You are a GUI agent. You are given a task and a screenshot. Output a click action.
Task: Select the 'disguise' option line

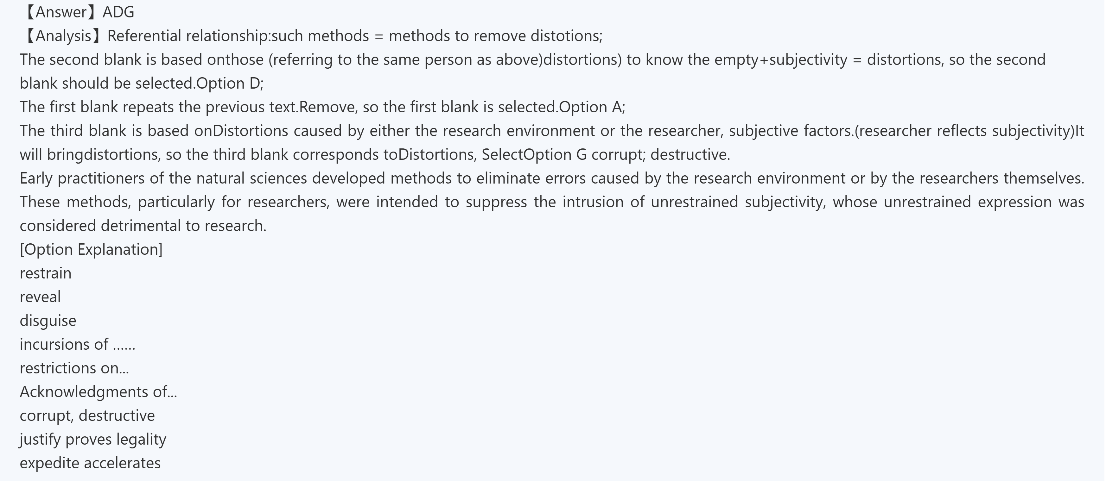pos(48,321)
